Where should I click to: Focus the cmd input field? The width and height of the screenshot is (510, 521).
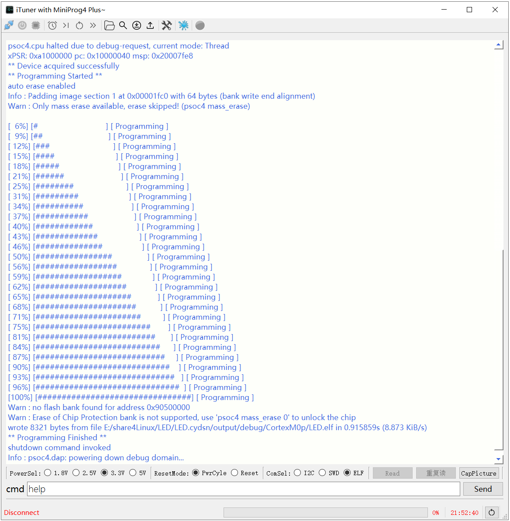244,489
